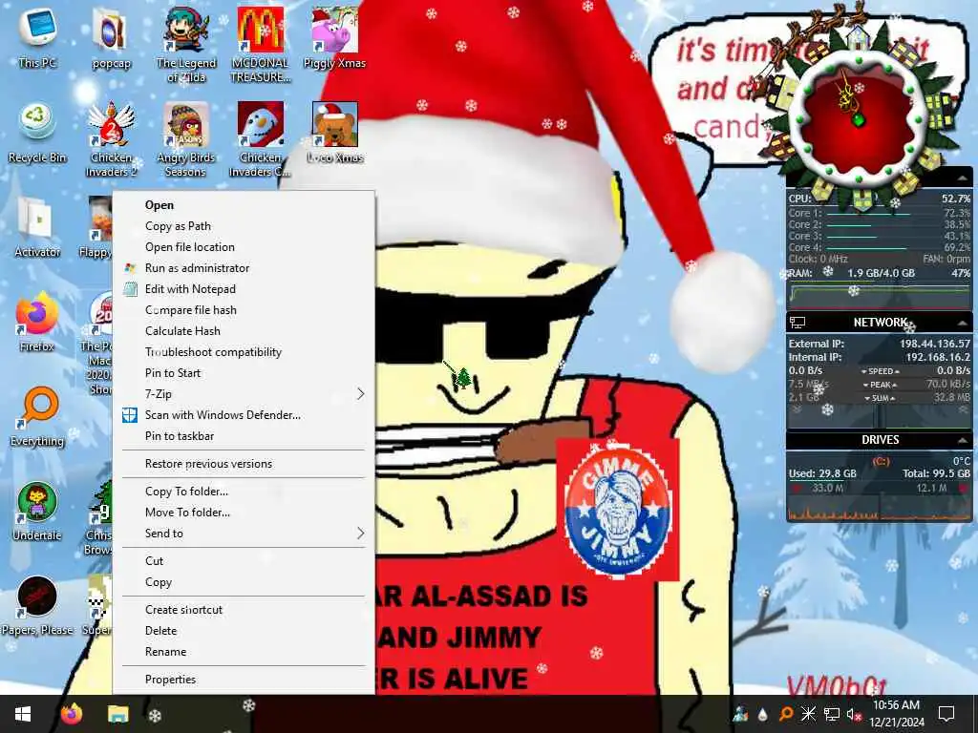Select The Legend of Zilda shortcut

[x=186, y=45]
